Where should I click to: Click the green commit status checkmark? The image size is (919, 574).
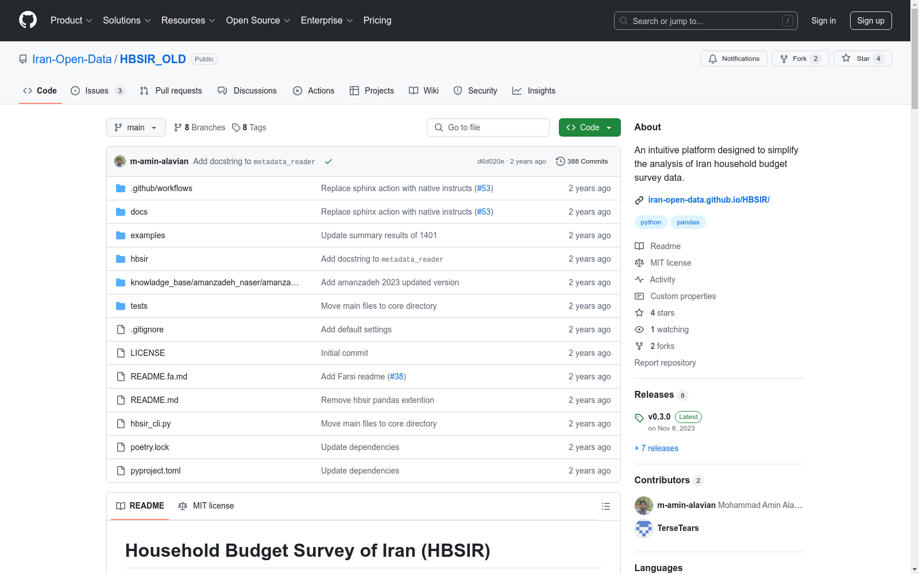(329, 161)
